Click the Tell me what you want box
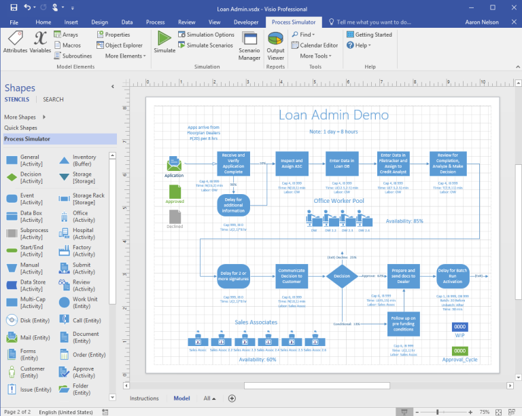 click(370, 22)
